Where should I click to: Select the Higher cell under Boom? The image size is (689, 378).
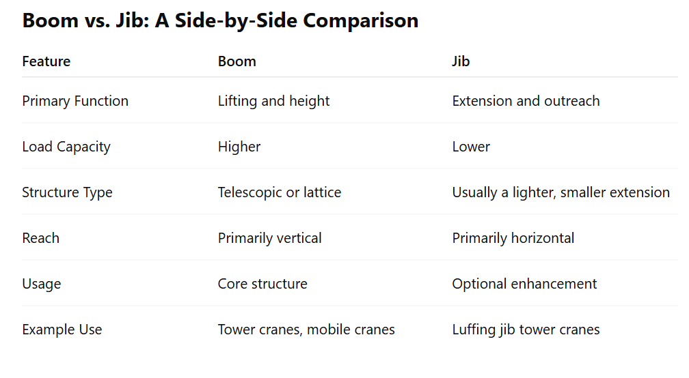tap(239, 147)
